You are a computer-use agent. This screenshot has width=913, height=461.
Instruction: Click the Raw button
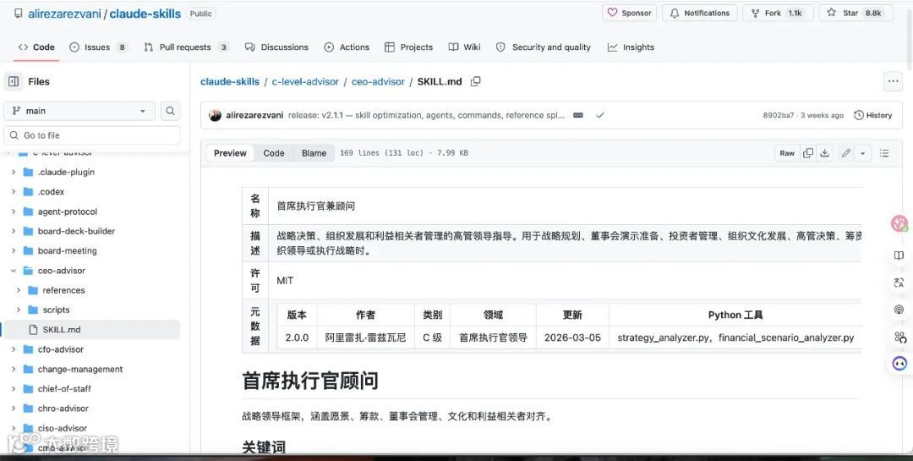(x=787, y=153)
